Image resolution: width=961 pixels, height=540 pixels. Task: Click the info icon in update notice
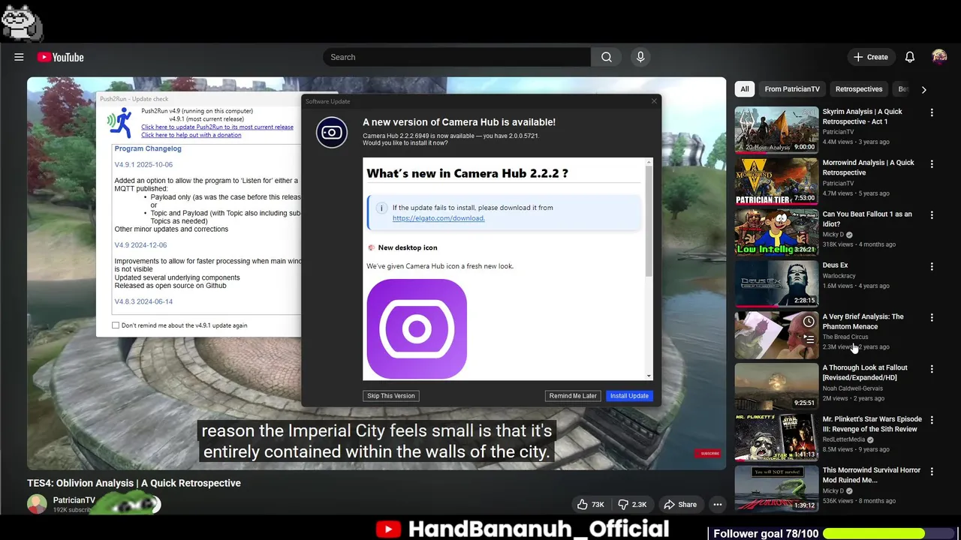coord(381,208)
